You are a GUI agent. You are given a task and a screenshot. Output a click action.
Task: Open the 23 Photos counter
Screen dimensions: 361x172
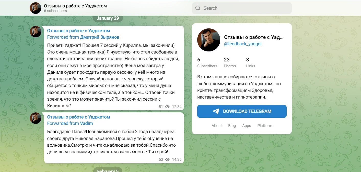(x=230, y=62)
